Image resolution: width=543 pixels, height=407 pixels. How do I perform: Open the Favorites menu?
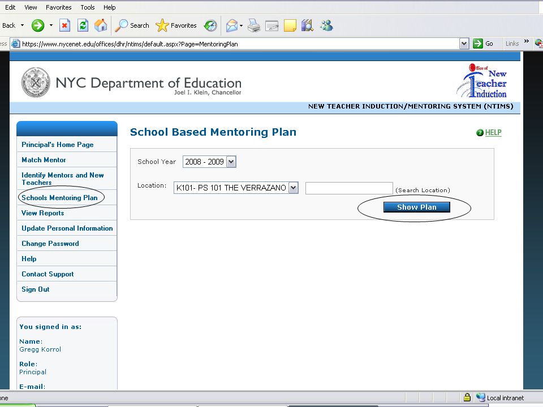click(58, 7)
